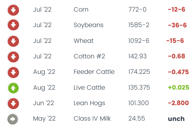Open the Cotton #2 quote
193x129 pixels.
pos(89,56)
